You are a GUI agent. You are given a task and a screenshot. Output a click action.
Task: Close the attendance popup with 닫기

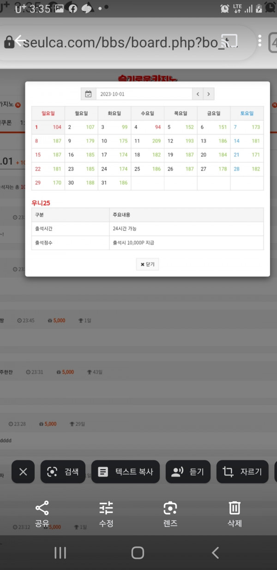[x=147, y=264]
